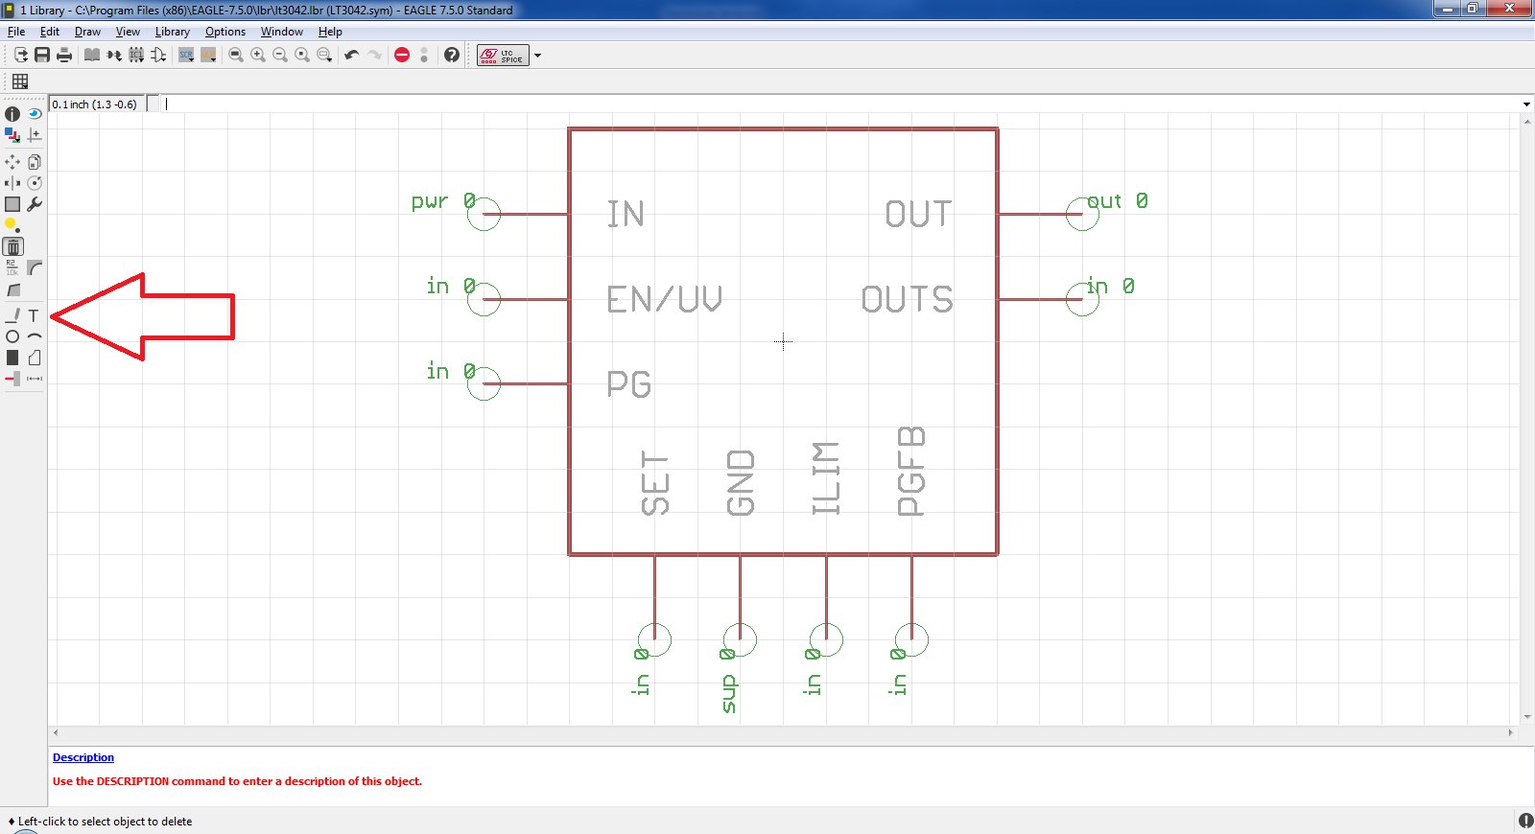
Task: Open the Options menu
Action: click(x=225, y=32)
